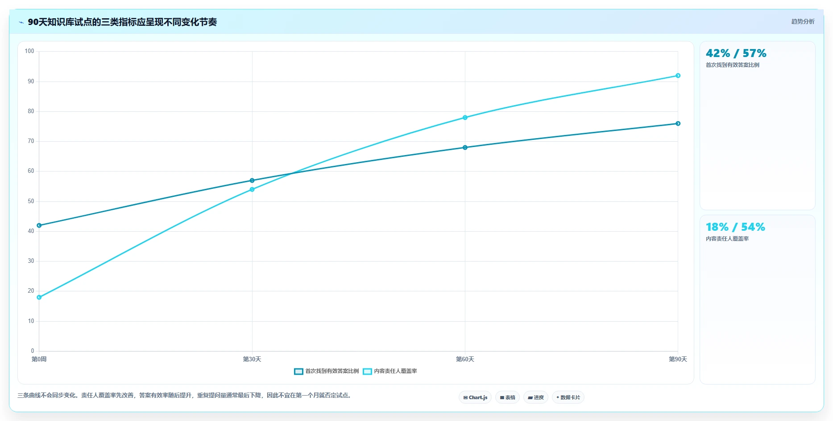
Task: Click dark-teal data point at 第60天 (68)
Action: (x=465, y=147)
